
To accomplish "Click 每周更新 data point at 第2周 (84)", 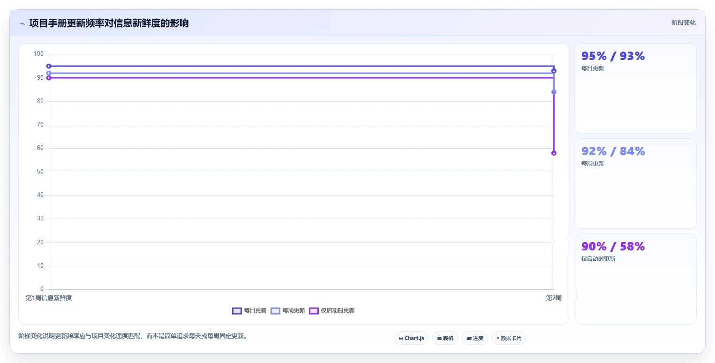I will tap(554, 92).
